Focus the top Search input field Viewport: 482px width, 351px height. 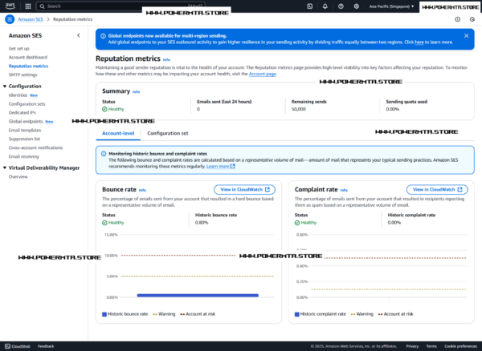pos(120,6)
